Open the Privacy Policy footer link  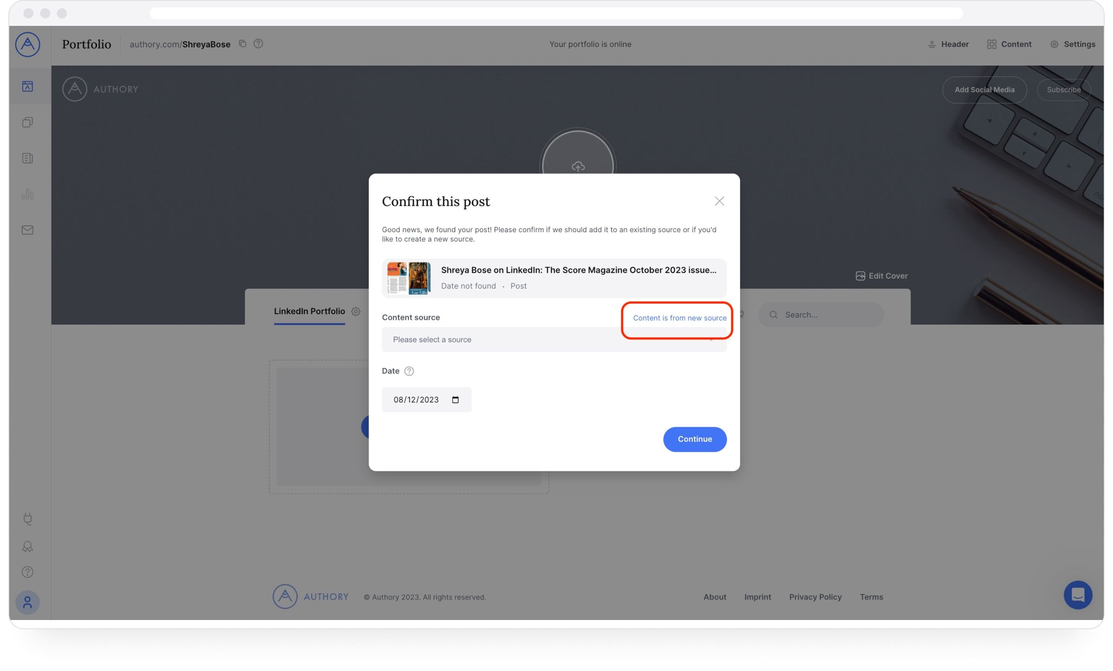click(815, 597)
